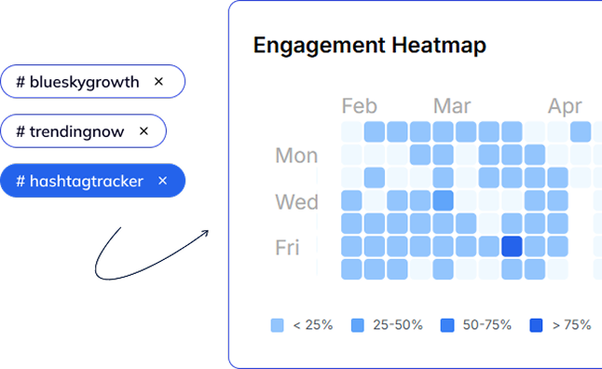
Task: Select the # trendingnow hashtag chip
Action: coord(83,131)
